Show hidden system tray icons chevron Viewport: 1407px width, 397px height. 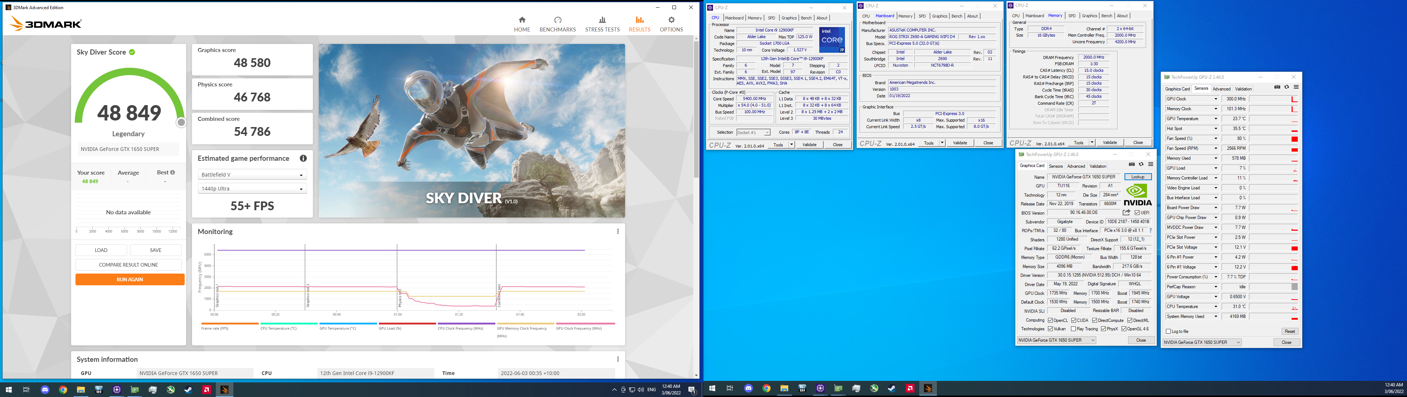pyautogui.click(x=614, y=390)
